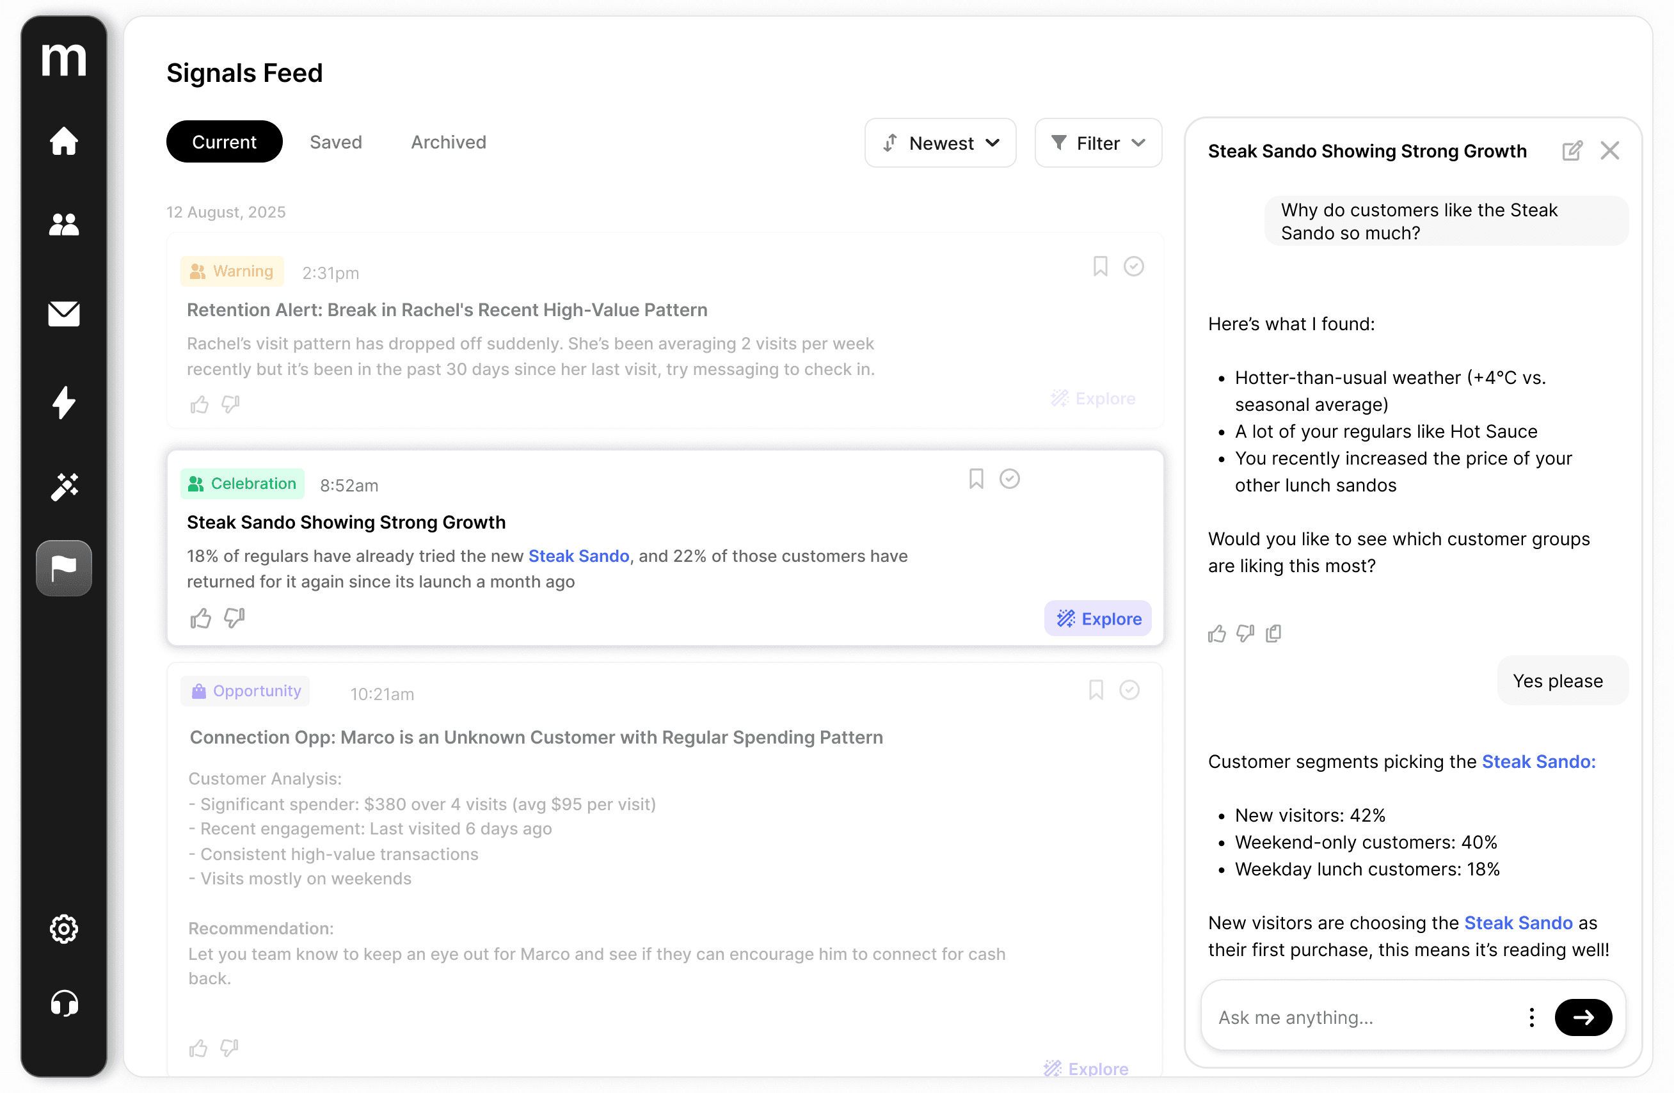Screen dimensions: 1674x1093
Task: Expand the Filter dropdown
Action: [x=1097, y=143]
